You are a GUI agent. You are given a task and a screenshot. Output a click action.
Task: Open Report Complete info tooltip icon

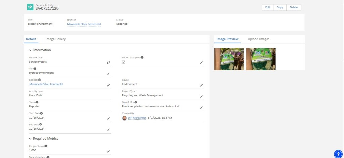[142, 57]
